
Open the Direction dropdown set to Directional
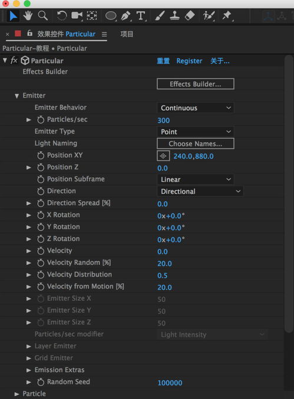click(x=200, y=191)
